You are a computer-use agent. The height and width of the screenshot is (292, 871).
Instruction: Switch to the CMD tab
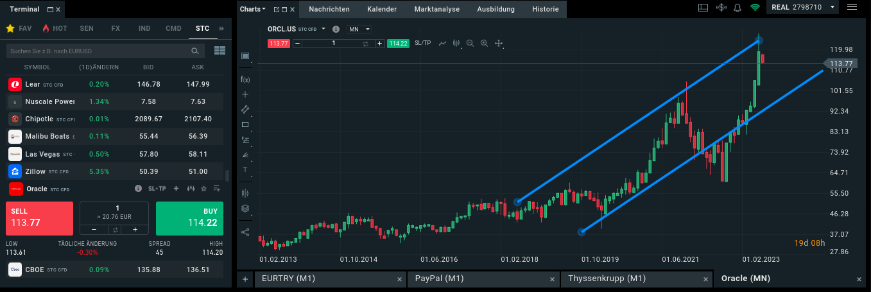[173, 29]
